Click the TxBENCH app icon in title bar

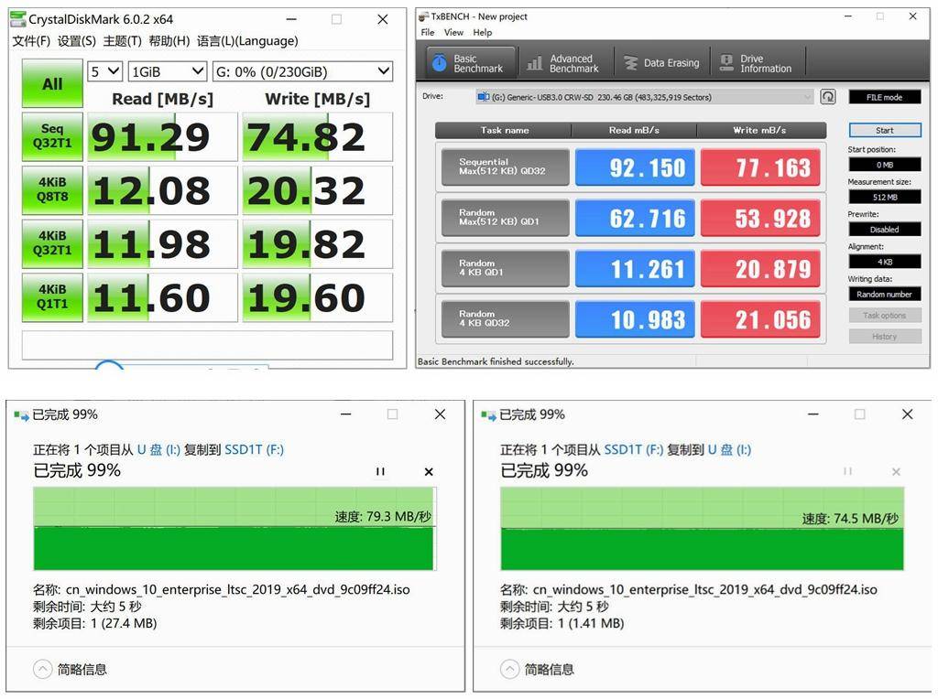423,16
